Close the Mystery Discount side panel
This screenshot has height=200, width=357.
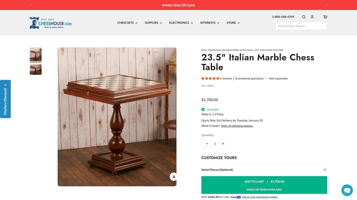tap(5, 85)
